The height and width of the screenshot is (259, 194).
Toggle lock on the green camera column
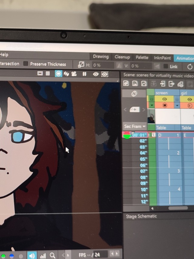click(x=152, y=99)
